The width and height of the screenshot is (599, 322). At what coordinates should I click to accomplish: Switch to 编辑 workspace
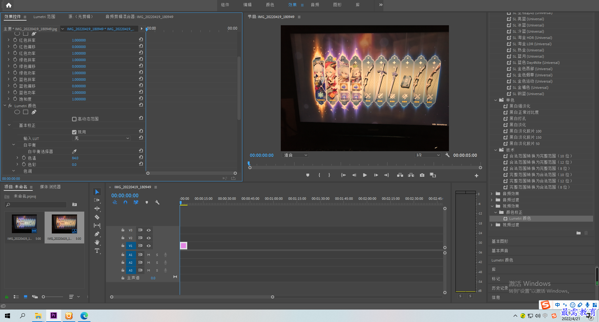coord(247,5)
